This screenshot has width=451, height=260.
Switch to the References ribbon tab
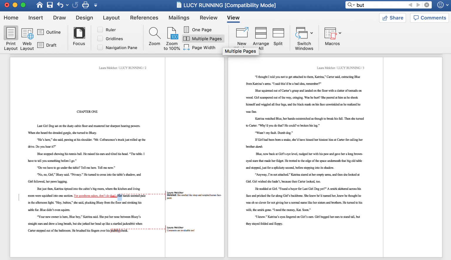coord(144,18)
